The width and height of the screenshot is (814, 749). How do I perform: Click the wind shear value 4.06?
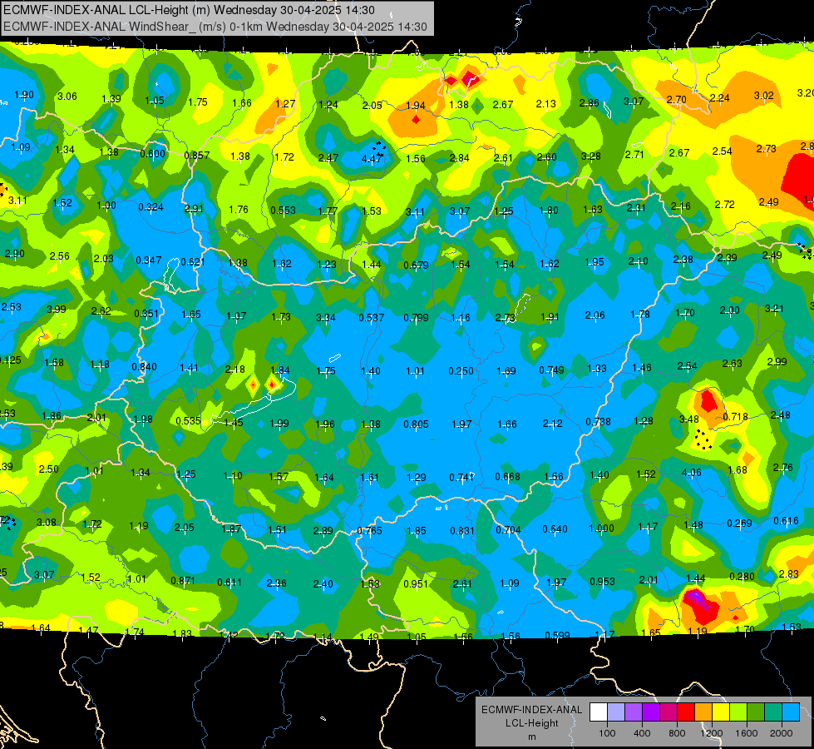pos(692,473)
